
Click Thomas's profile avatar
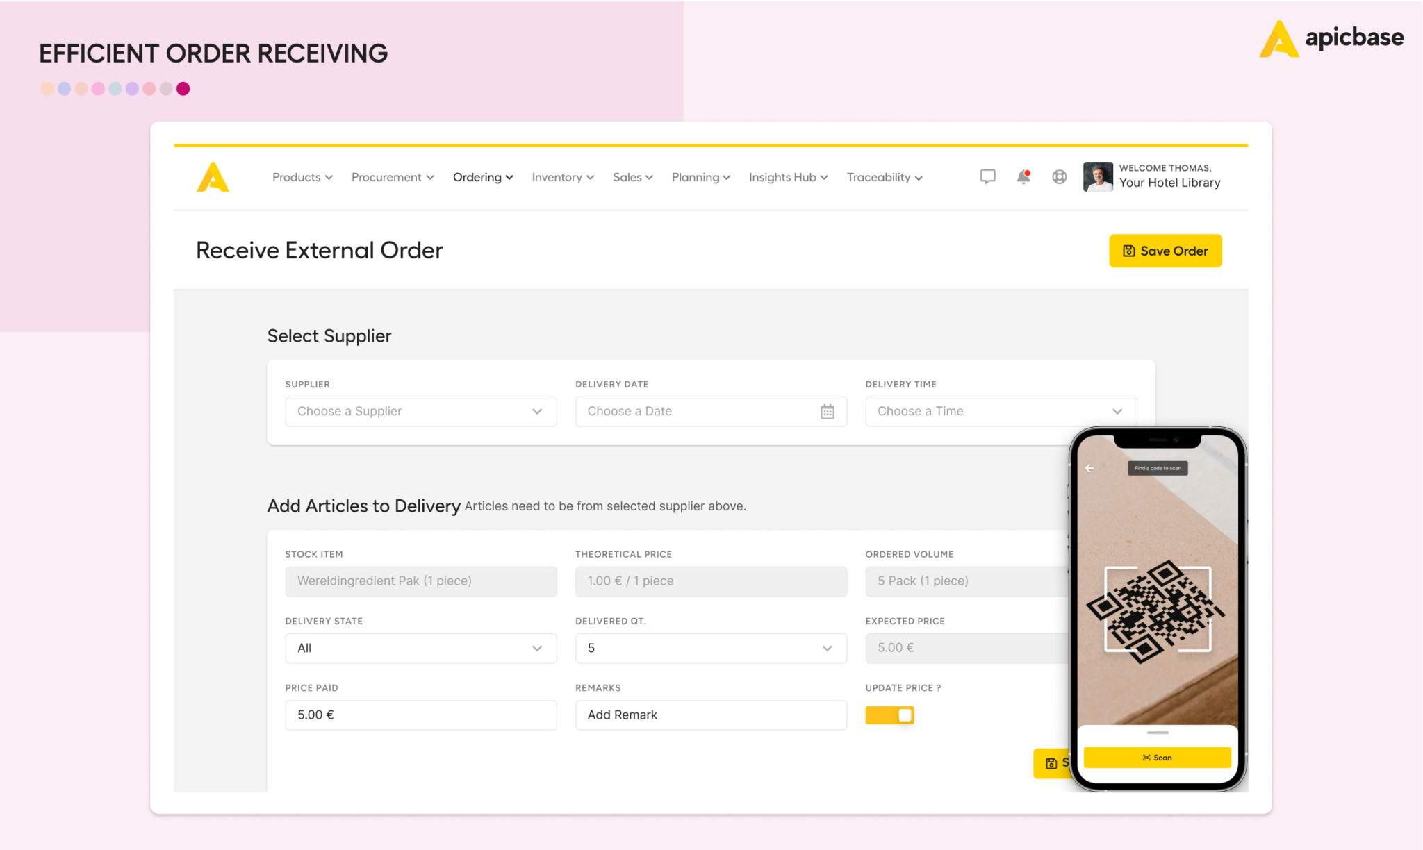pos(1098,176)
